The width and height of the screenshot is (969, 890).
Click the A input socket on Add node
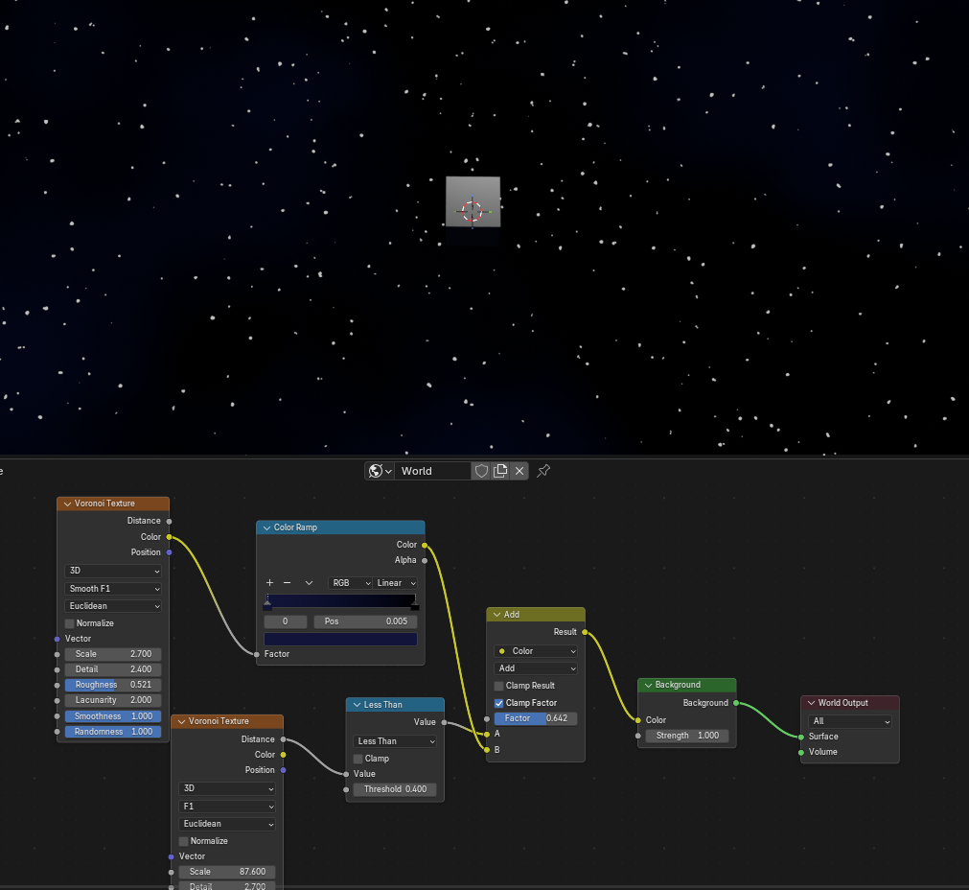(487, 734)
